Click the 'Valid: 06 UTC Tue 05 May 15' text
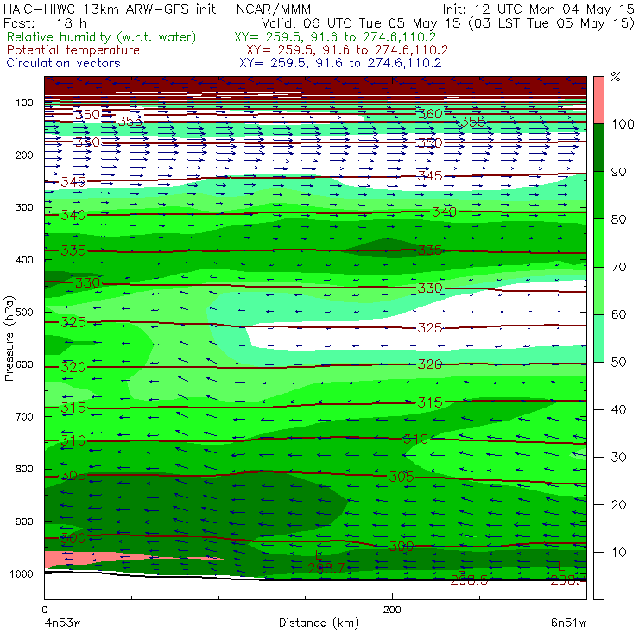The width and height of the screenshot is (639, 639). point(361,23)
